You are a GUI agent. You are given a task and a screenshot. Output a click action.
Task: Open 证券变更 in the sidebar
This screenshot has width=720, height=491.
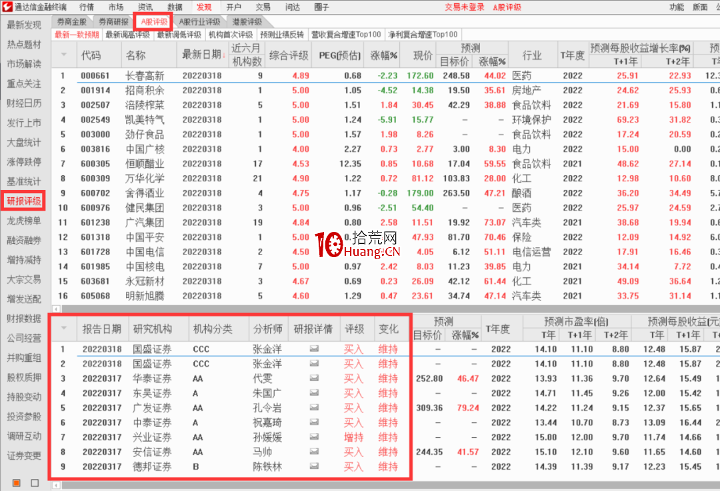tap(24, 456)
